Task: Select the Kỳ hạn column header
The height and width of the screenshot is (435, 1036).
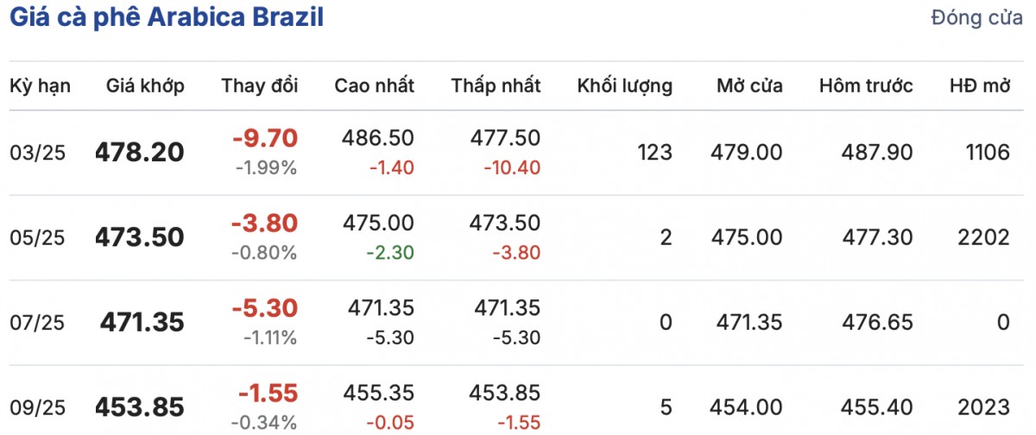Action: tap(40, 85)
